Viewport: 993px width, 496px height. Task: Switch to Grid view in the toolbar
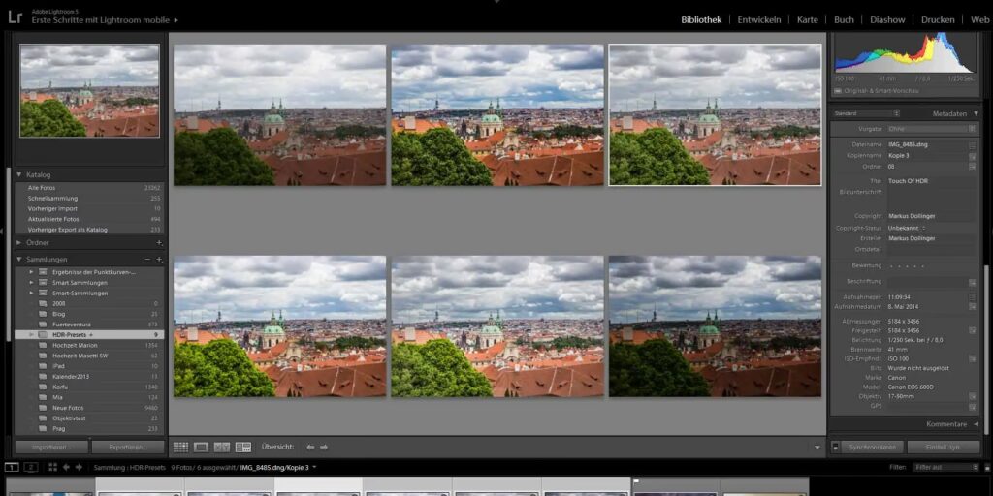pos(180,447)
